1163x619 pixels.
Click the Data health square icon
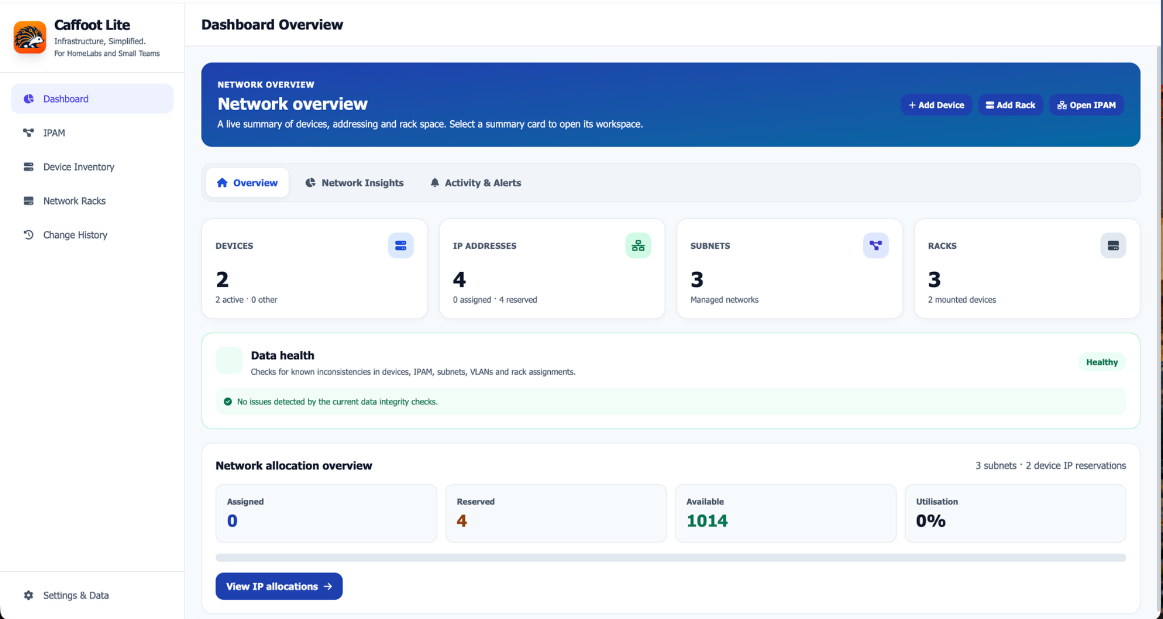tap(229, 361)
